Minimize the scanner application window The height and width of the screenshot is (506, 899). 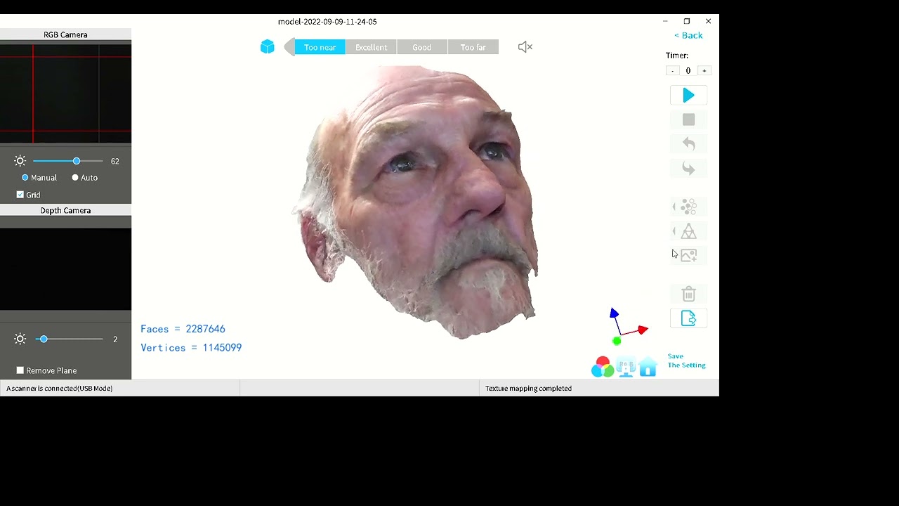coord(665,21)
